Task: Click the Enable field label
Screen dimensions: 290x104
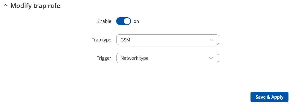Action: pos(104,21)
